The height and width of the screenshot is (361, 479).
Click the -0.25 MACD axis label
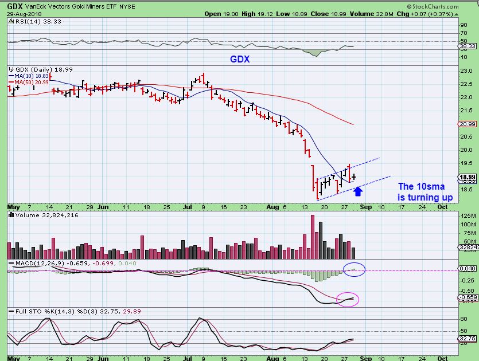pos(468,280)
